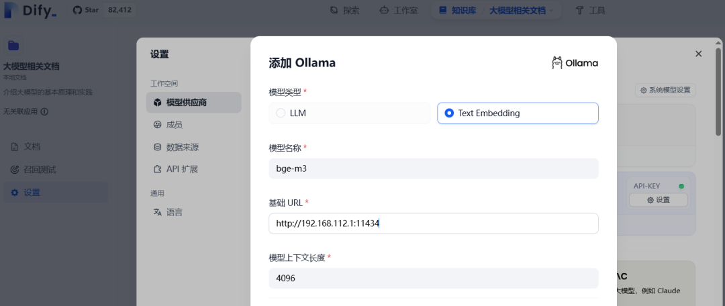
Task: Open 文档 in the left sidebar
Action: 56,147
